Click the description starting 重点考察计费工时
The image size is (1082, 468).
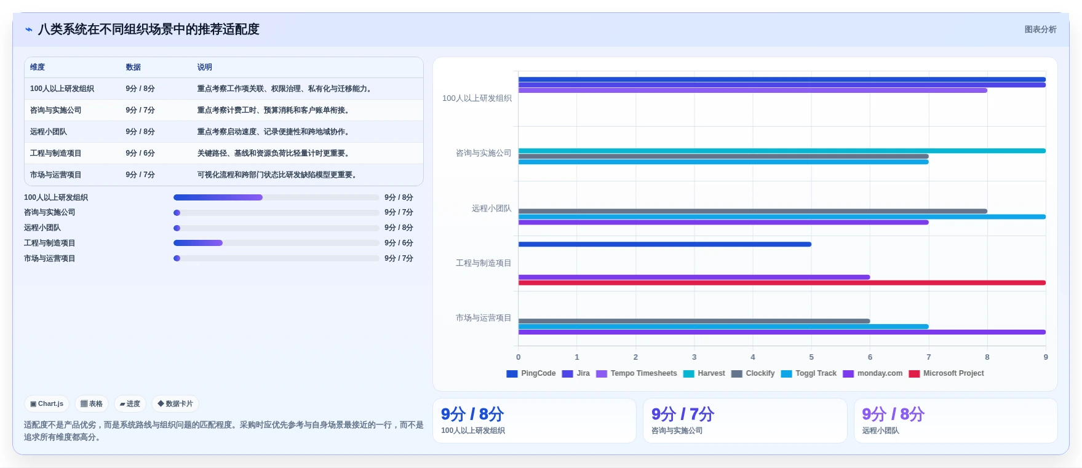pos(274,110)
